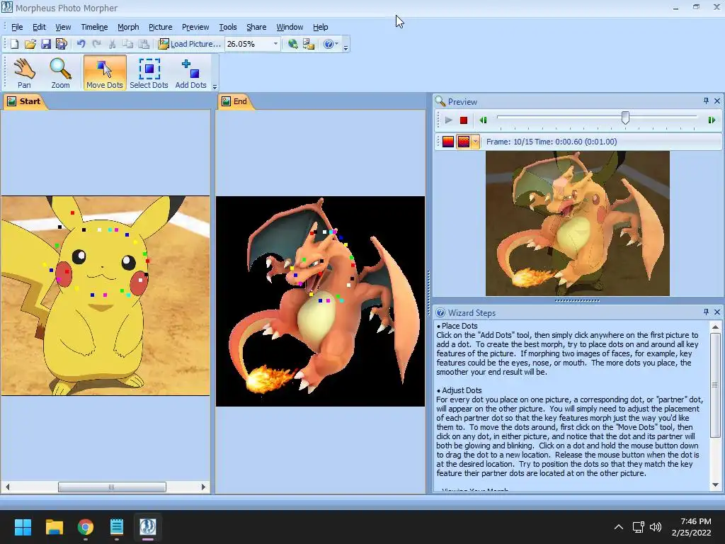Play the morph preview
725x544 pixels.
click(x=448, y=120)
